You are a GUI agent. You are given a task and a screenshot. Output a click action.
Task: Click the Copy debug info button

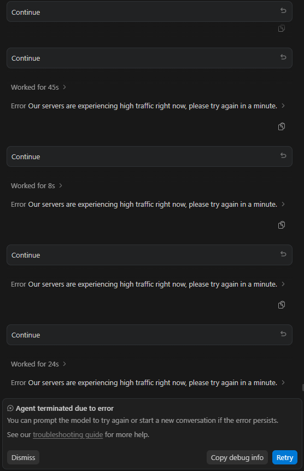(x=237, y=457)
